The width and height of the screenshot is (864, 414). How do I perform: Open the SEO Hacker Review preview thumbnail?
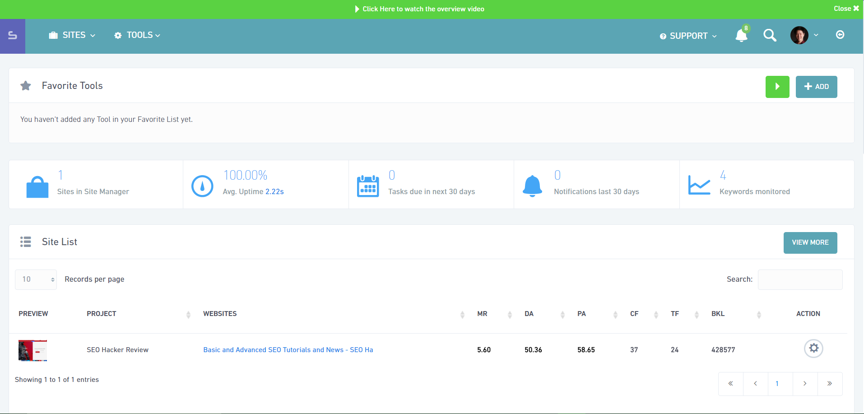click(x=33, y=350)
